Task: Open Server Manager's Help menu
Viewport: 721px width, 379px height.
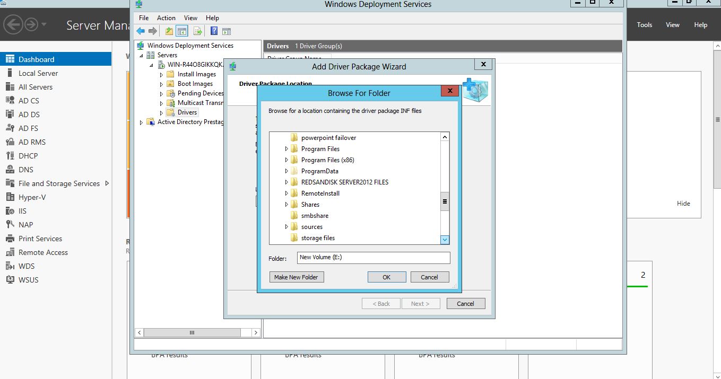Action: click(701, 25)
